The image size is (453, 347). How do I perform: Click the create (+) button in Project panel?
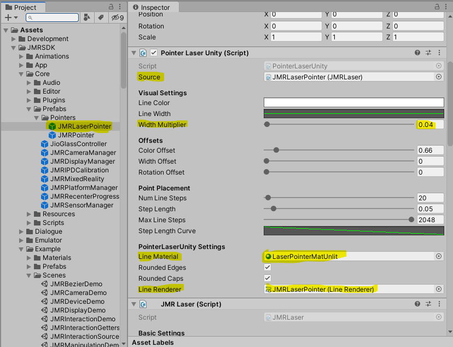coord(8,17)
